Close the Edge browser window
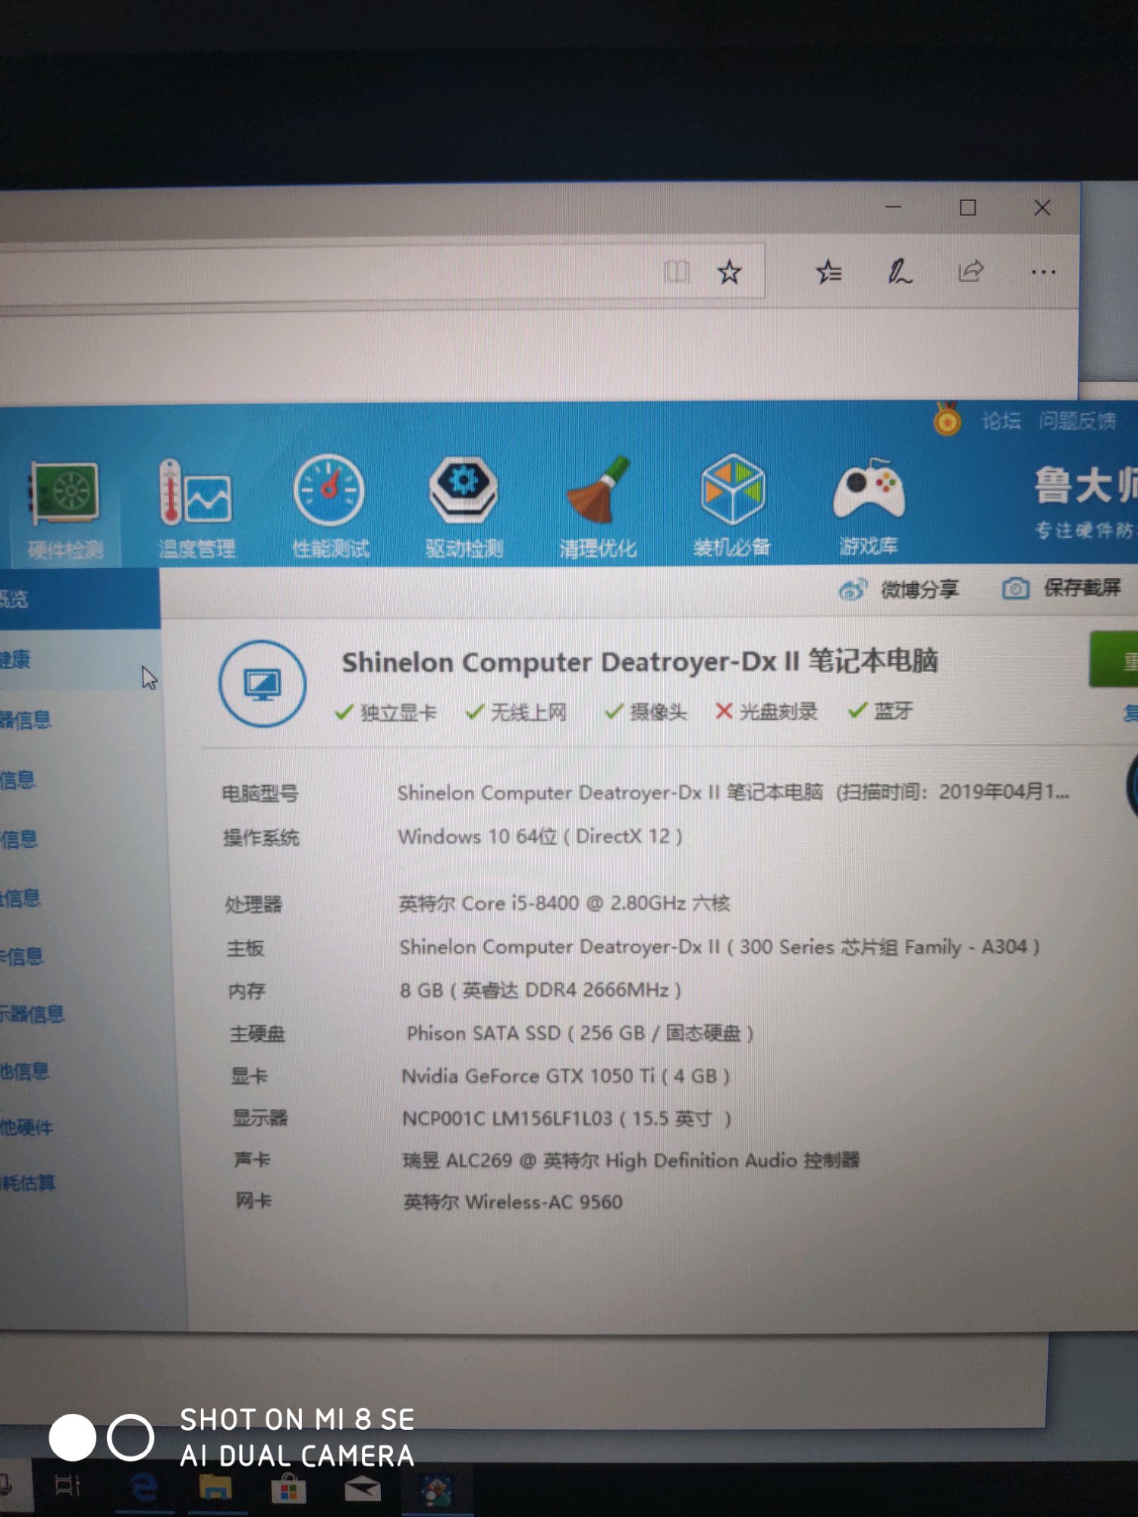The image size is (1138, 1517). coord(1042,207)
